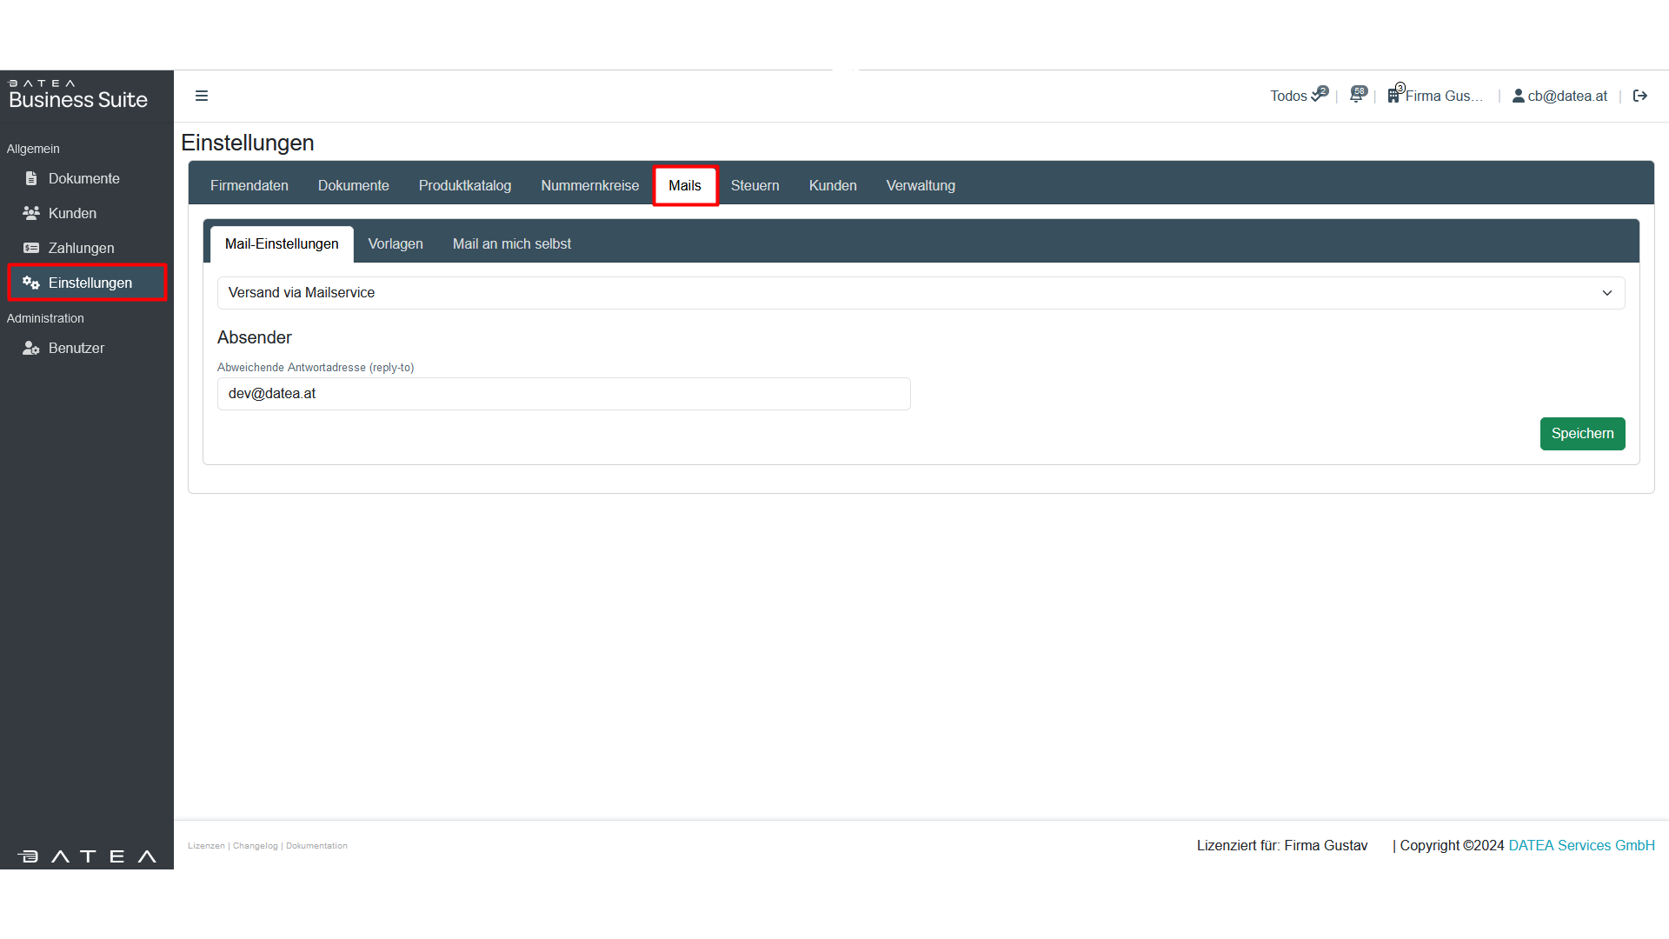Open the Mail an mich selbst tab
This screenshot has height=939, width=1669.
tap(511, 244)
